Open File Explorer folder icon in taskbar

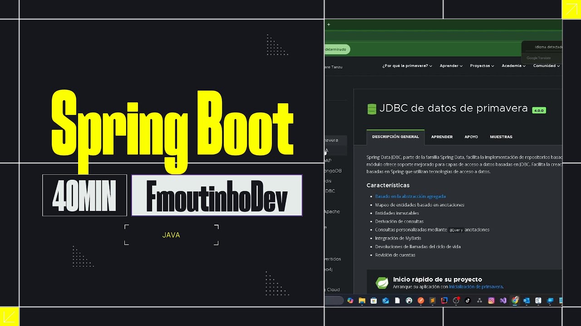coord(362,301)
